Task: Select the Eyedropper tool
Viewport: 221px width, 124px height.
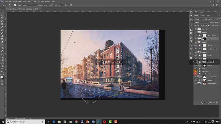Action: click(x=2, y=27)
